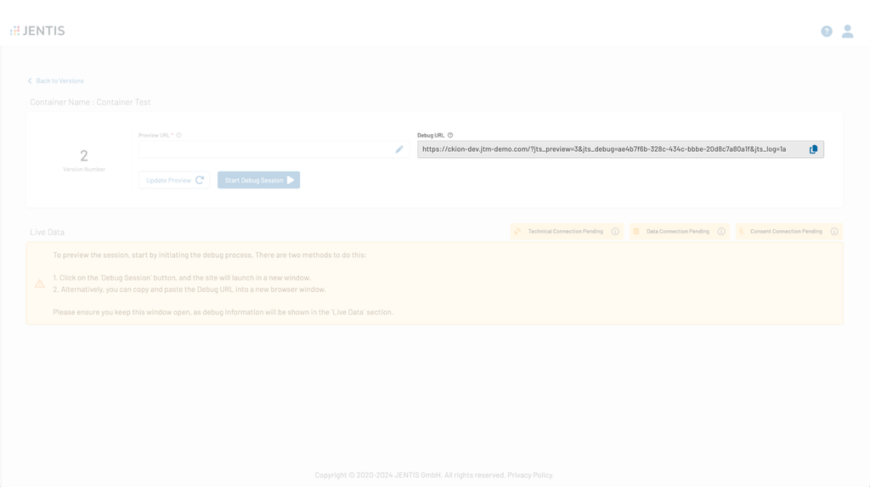Image resolution: width=870 pixels, height=488 pixels.
Task: Click the pencil icon to edit Preview URL
Action: (x=399, y=149)
